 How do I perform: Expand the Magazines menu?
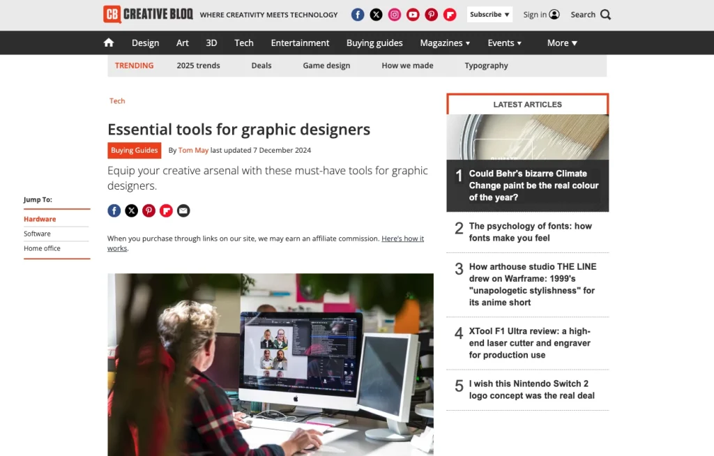[x=444, y=43]
